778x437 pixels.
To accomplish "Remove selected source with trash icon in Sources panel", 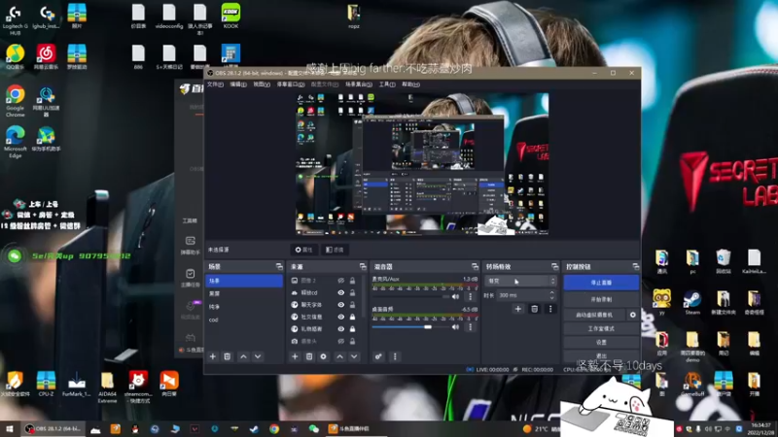I will [309, 356].
